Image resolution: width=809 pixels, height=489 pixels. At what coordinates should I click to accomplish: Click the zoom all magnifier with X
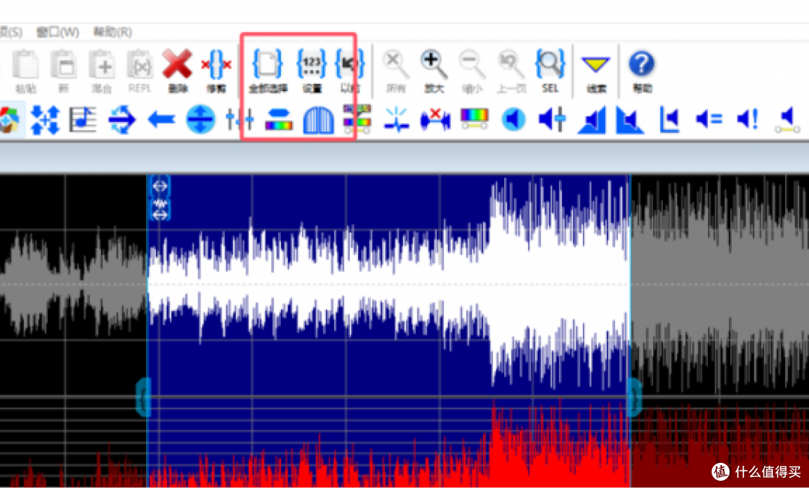pos(396,72)
